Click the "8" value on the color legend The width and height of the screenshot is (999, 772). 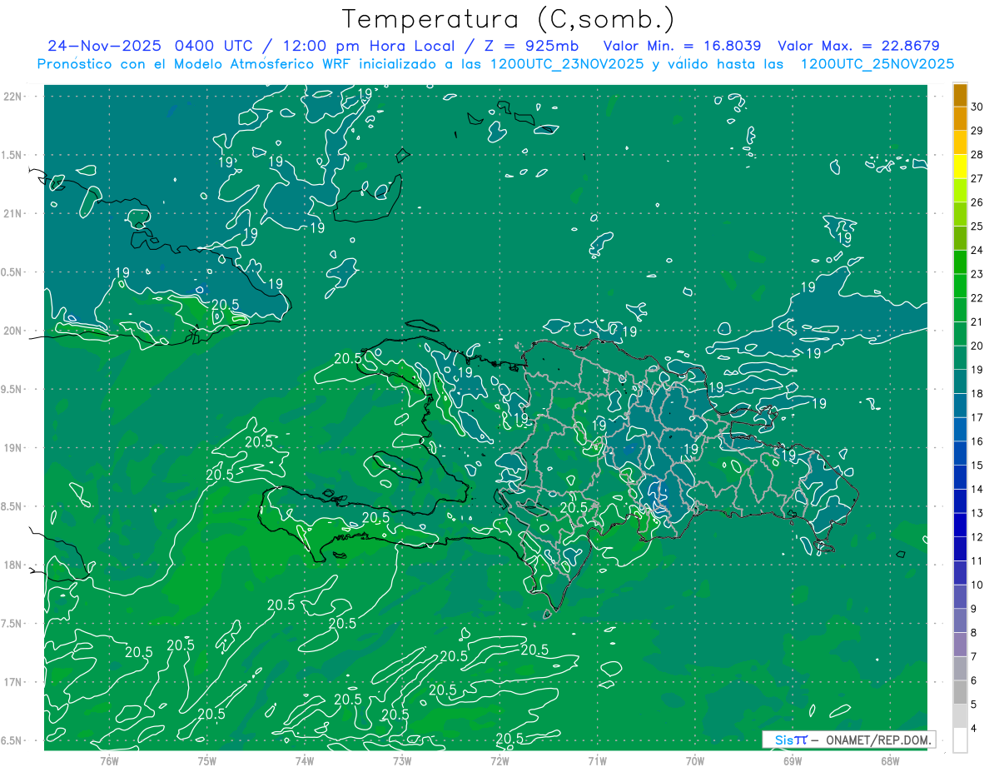[x=975, y=633]
